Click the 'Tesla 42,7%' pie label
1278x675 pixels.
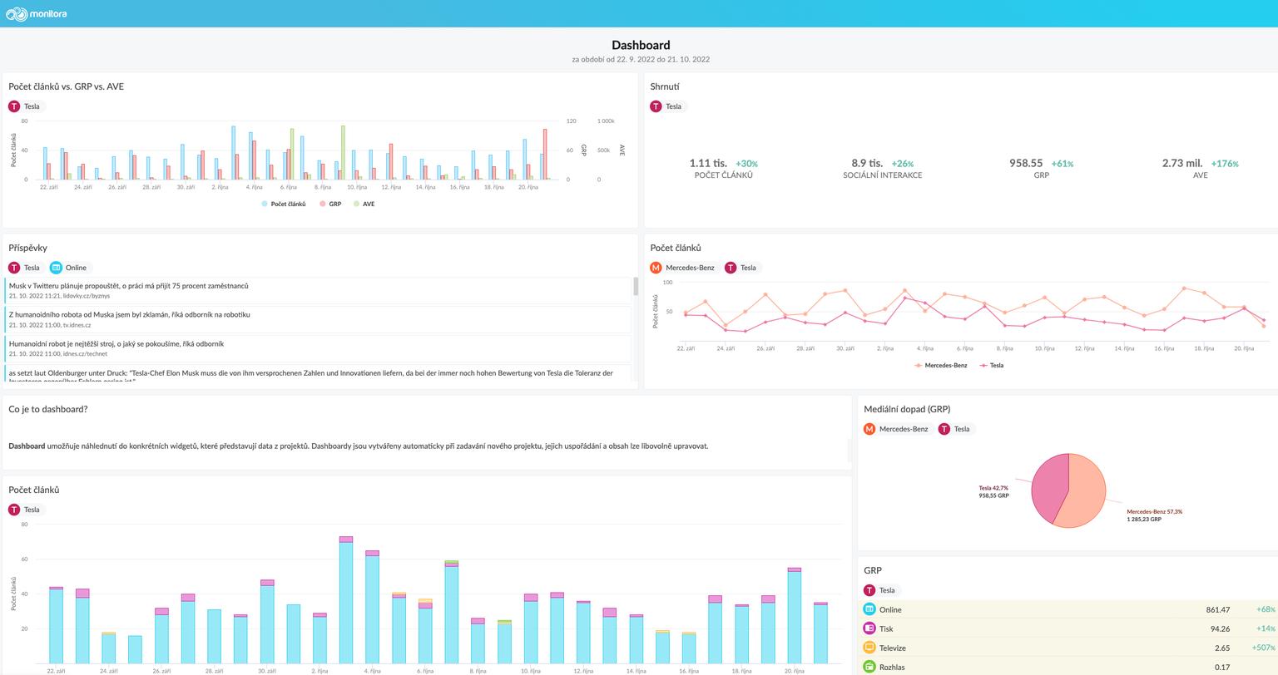tap(993, 488)
